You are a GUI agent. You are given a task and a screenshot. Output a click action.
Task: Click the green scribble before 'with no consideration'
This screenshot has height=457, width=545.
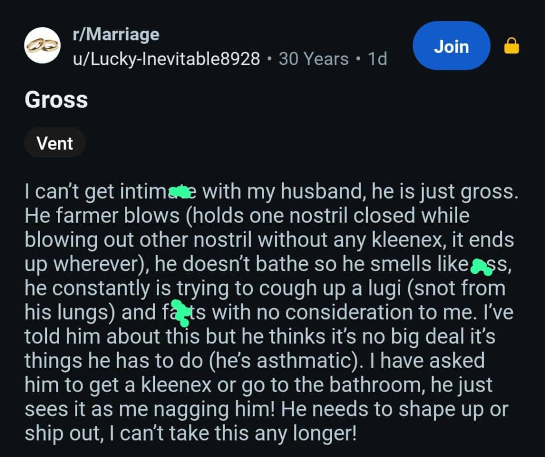click(181, 313)
